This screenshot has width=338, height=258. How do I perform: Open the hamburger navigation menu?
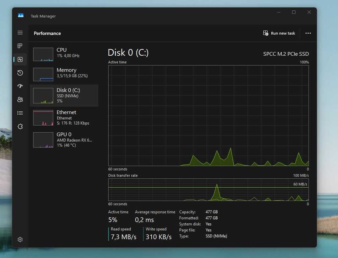point(20,32)
